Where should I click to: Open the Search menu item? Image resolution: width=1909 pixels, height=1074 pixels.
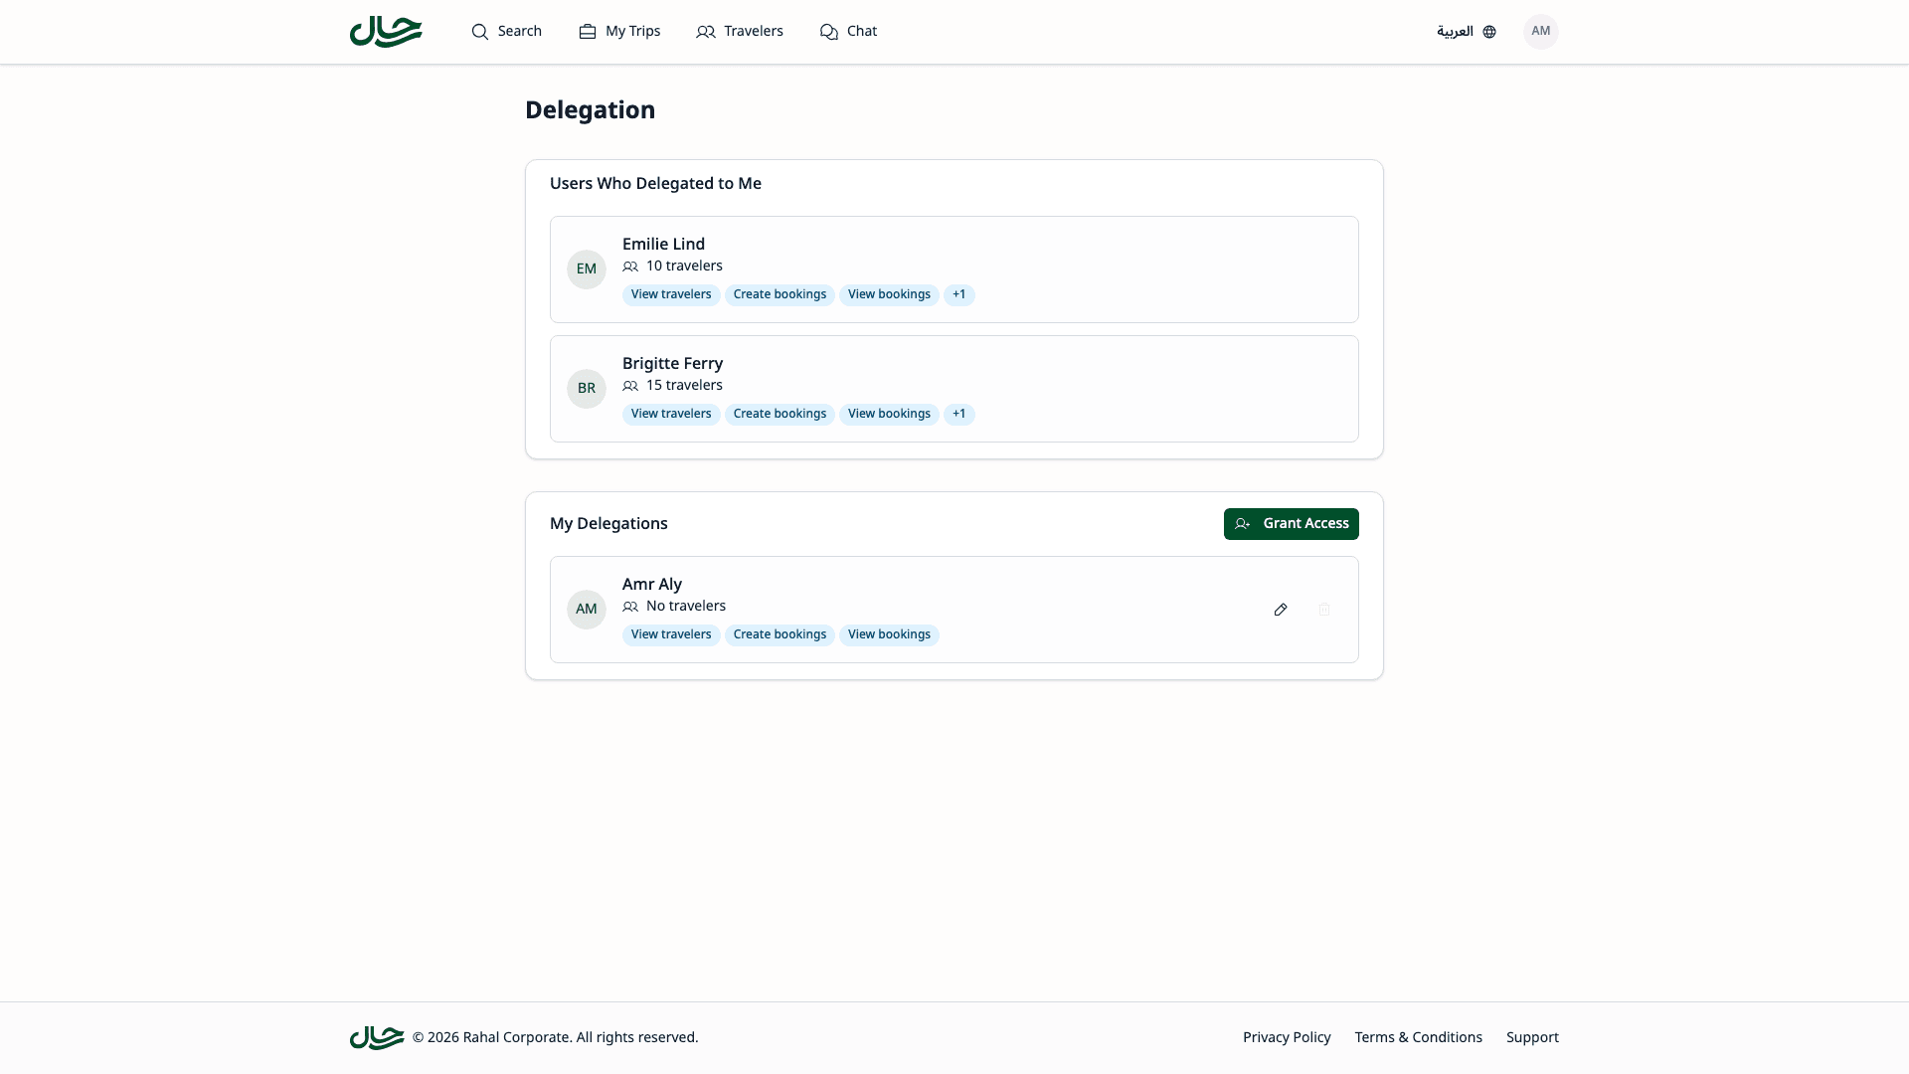[507, 32]
